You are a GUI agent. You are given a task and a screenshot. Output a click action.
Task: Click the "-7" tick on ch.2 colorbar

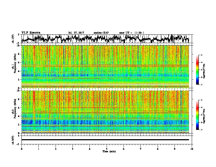(x=201, y=130)
